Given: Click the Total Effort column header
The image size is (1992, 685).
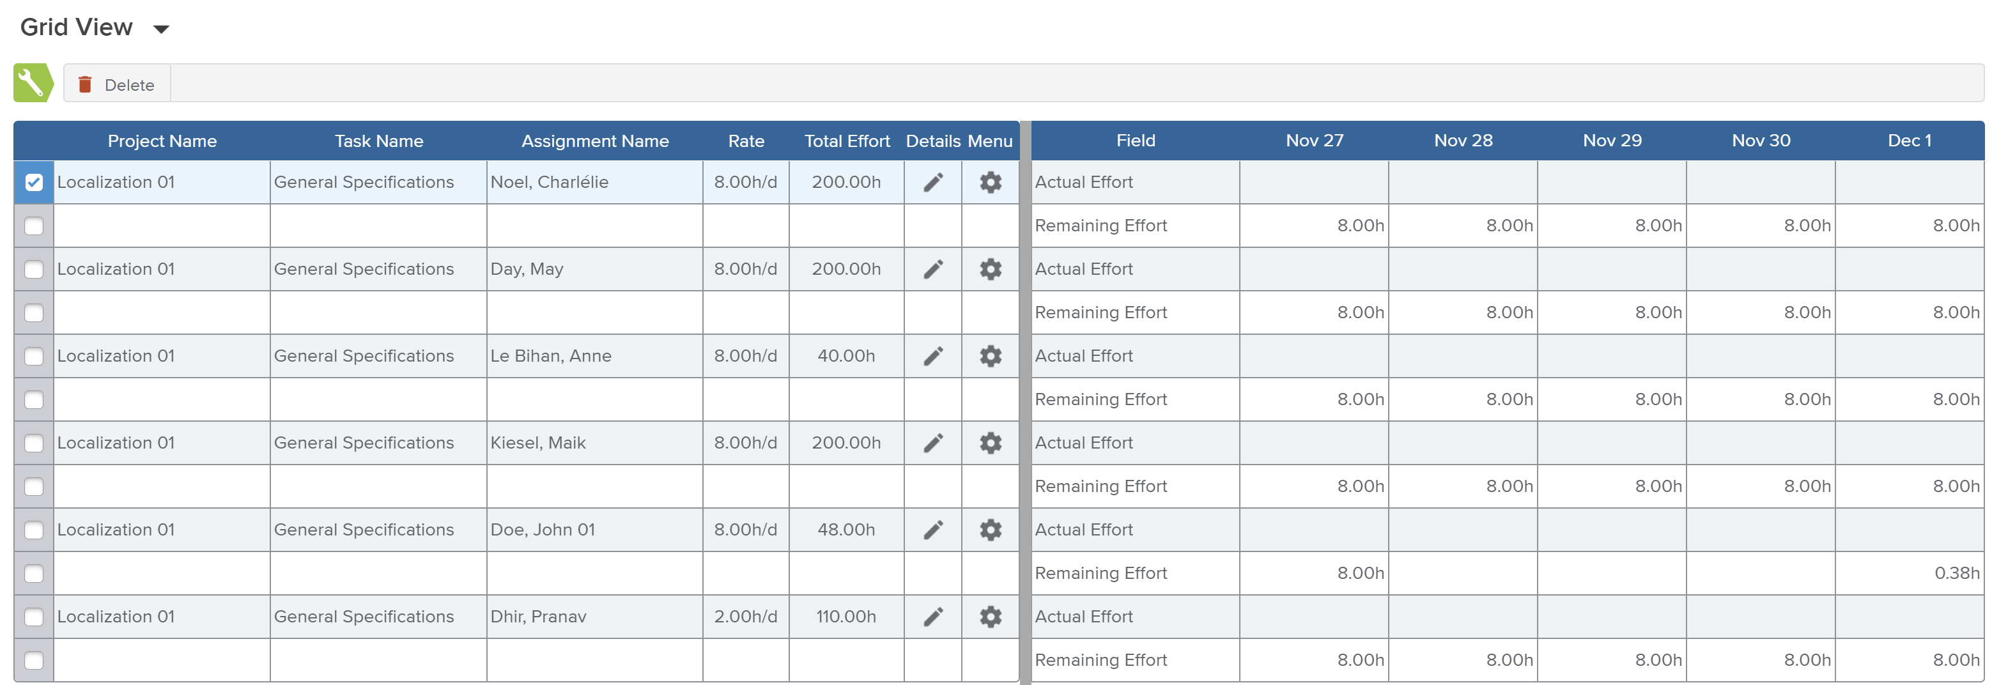Looking at the screenshot, I should (846, 141).
